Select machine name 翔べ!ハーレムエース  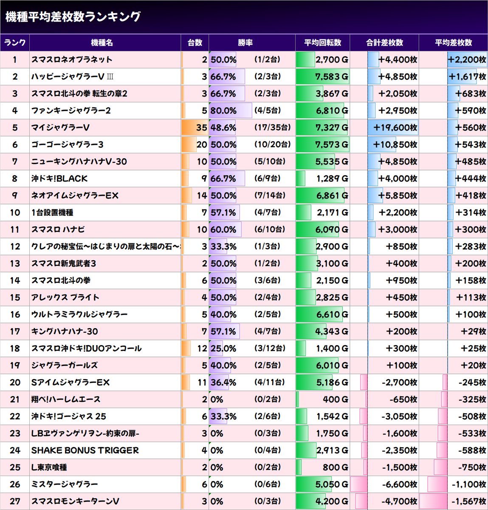pyautogui.click(x=66, y=399)
